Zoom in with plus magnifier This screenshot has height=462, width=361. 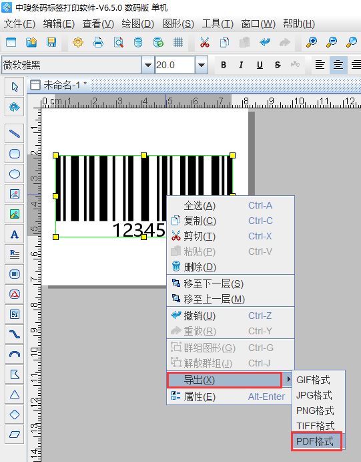pyautogui.click(x=312, y=42)
